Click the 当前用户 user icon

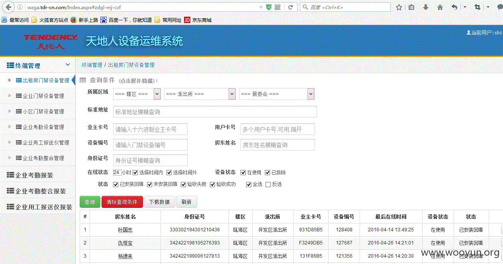pos(468,32)
